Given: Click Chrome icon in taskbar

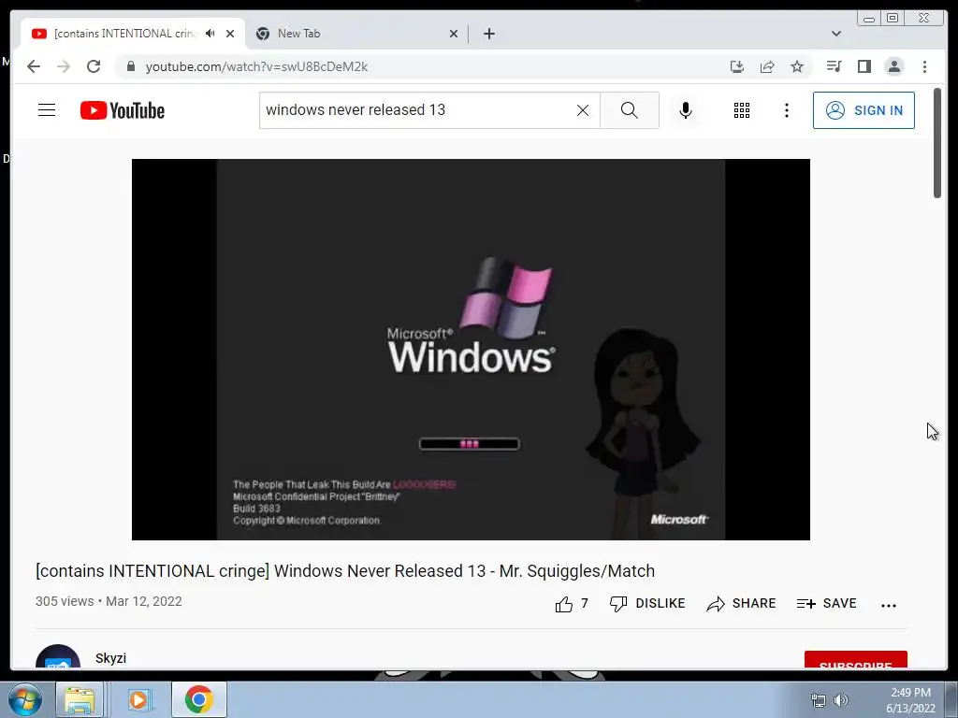Looking at the screenshot, I should click(199, 699).
